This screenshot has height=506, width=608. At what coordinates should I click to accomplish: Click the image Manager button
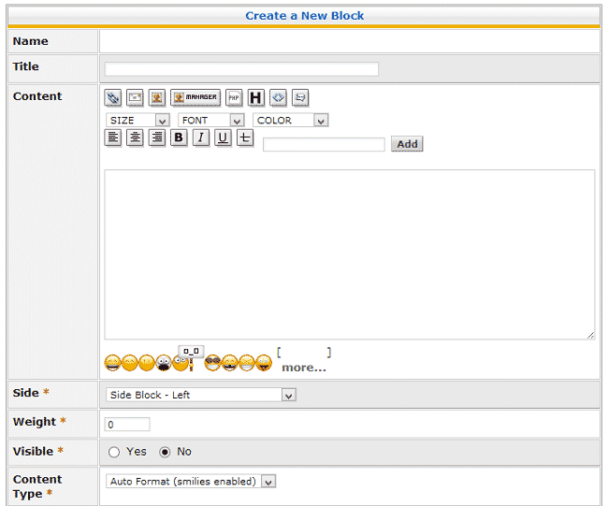pos(195,97)
